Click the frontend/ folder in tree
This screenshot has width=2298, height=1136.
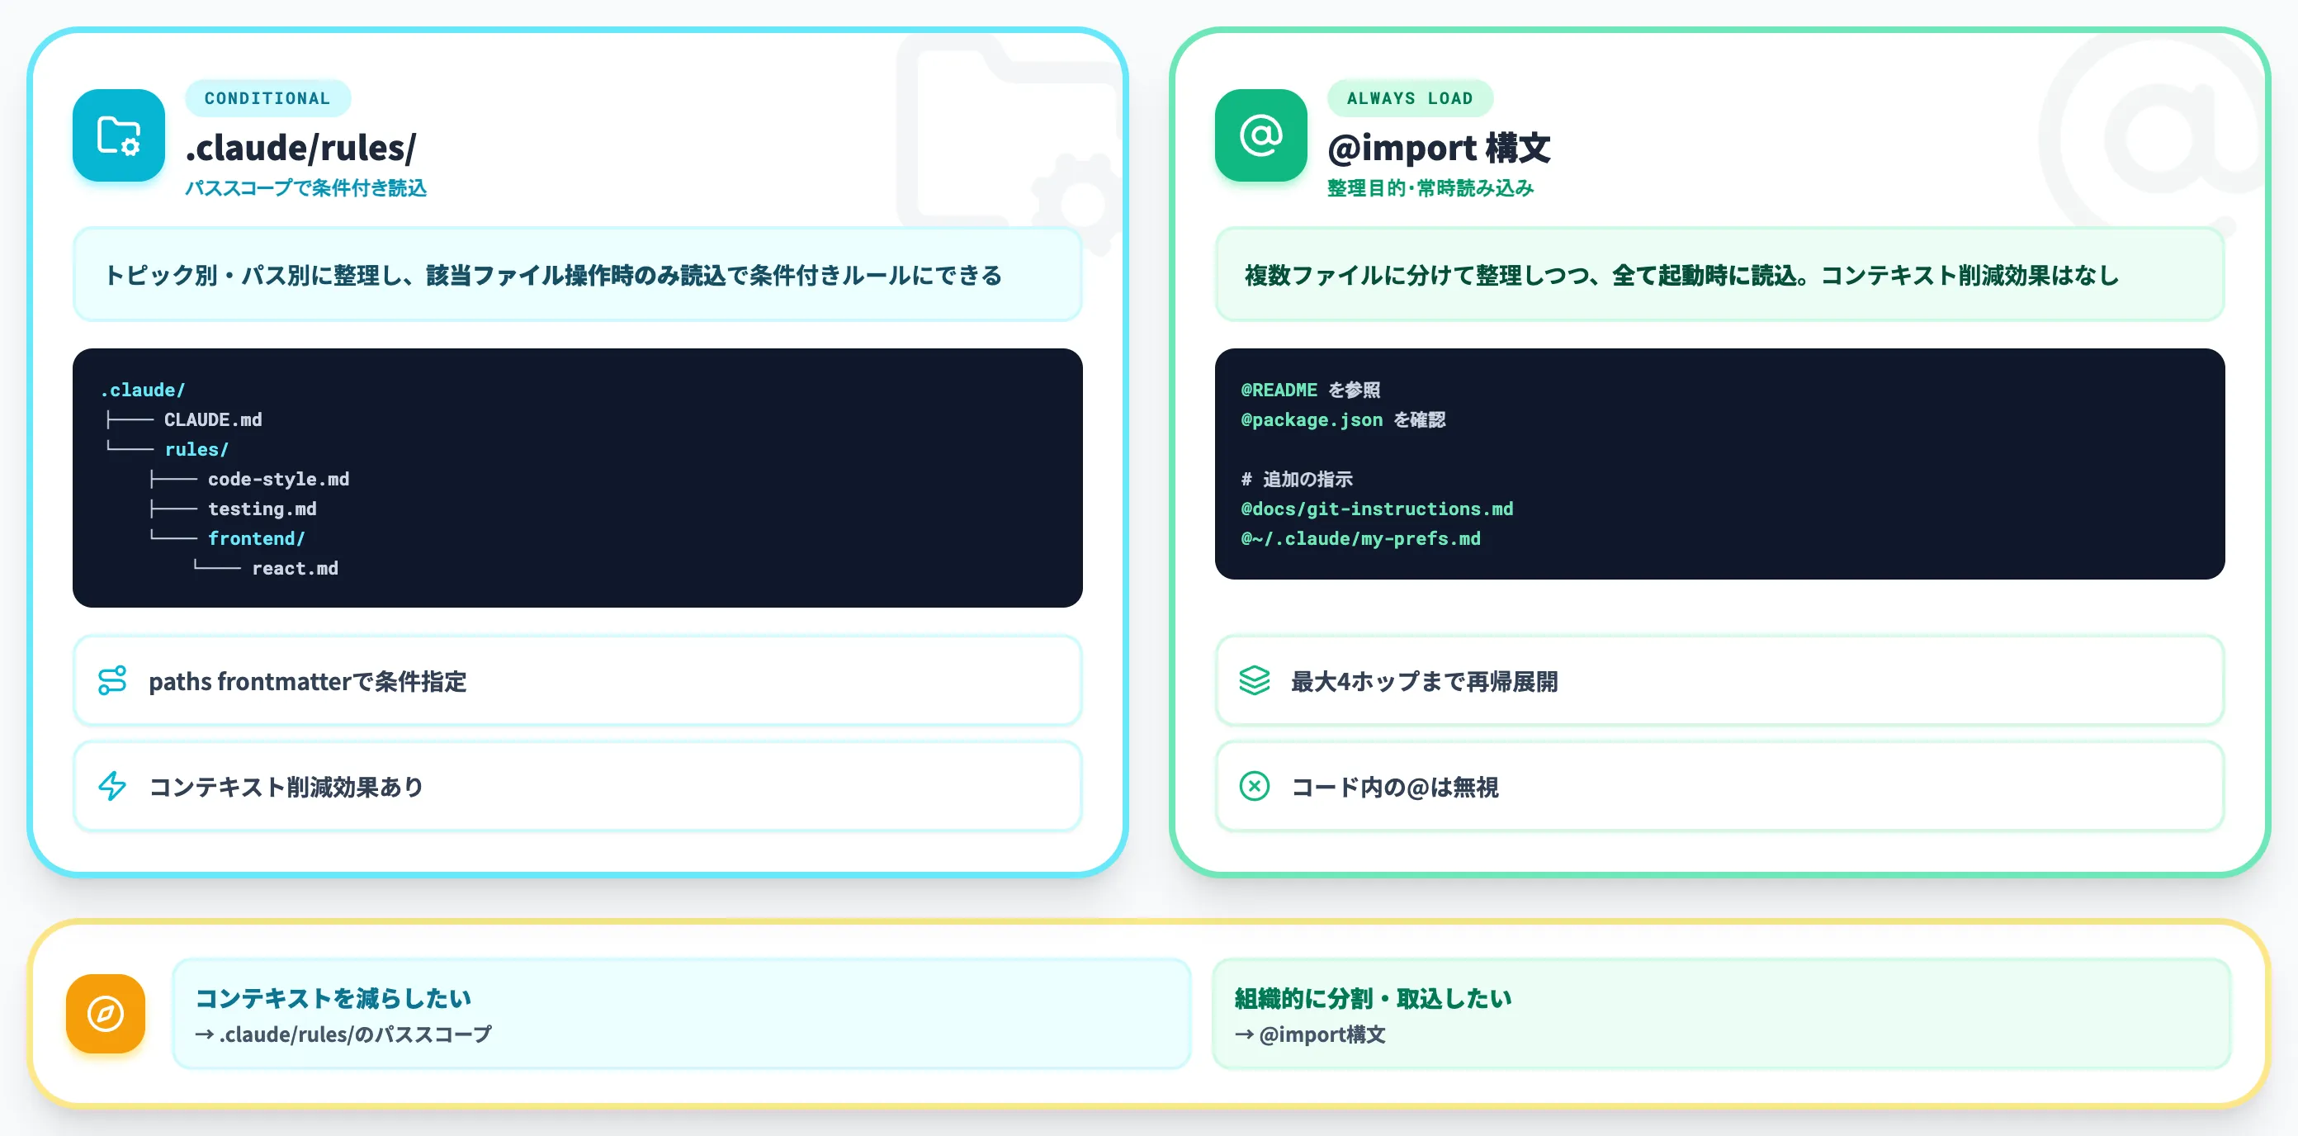point(257,538)
